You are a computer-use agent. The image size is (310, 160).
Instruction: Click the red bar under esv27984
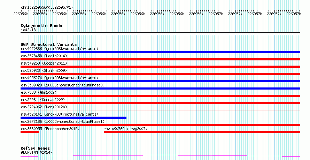coord(160,103)
